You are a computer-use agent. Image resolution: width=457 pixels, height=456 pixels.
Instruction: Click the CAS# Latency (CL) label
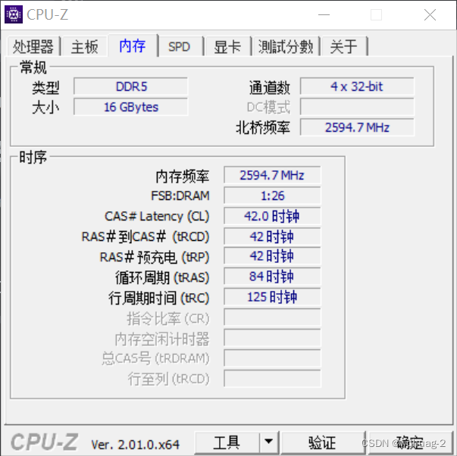tap(157, 217)
